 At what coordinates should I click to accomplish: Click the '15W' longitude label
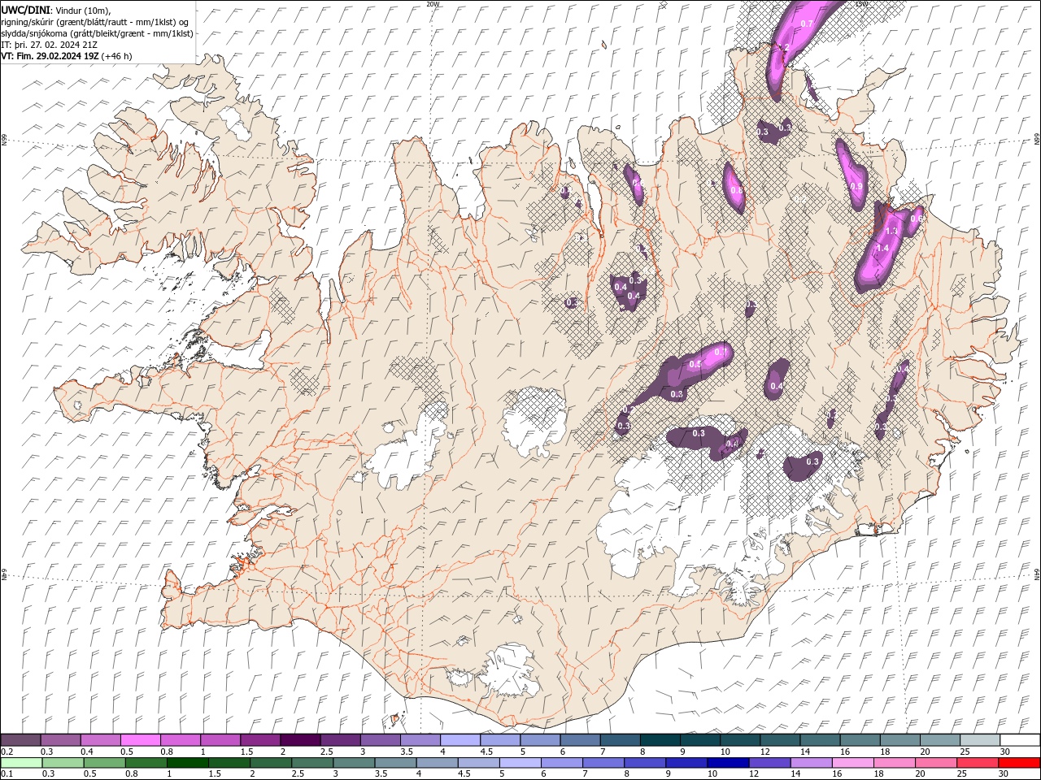point(862,4)
